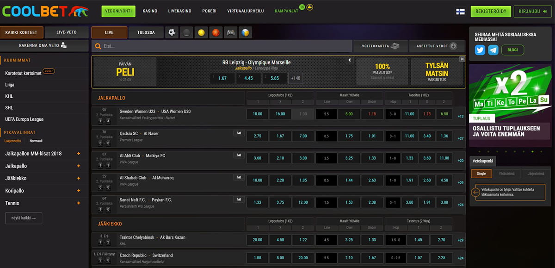Expand Jalkapallon MM-kisat 2018 category

tap(79, 154)
